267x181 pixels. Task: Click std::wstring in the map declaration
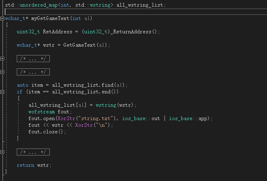pos(93,5)
